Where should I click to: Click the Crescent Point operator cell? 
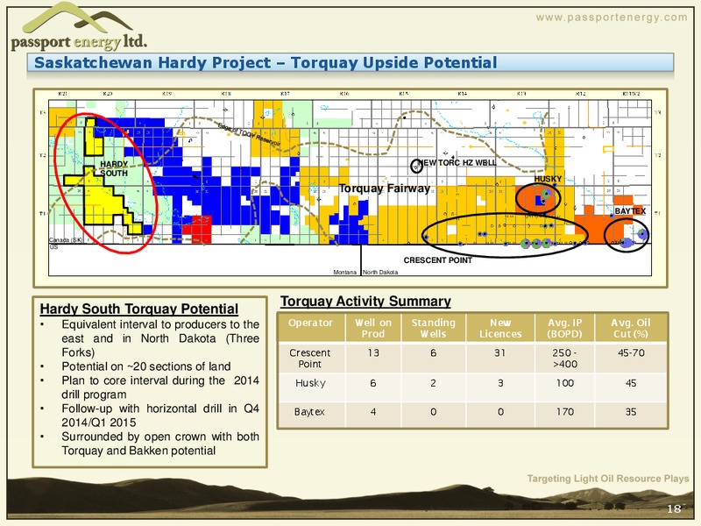(310, 359)
